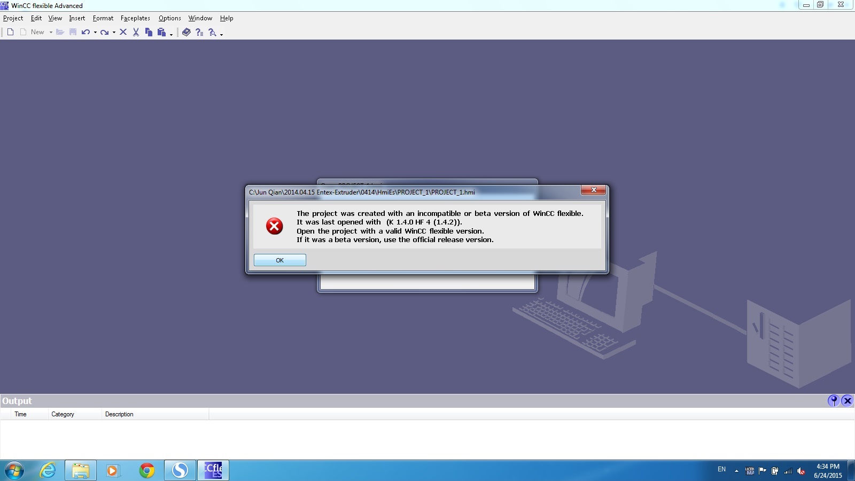Click the Delete X toolbar icon

point(123,32)
